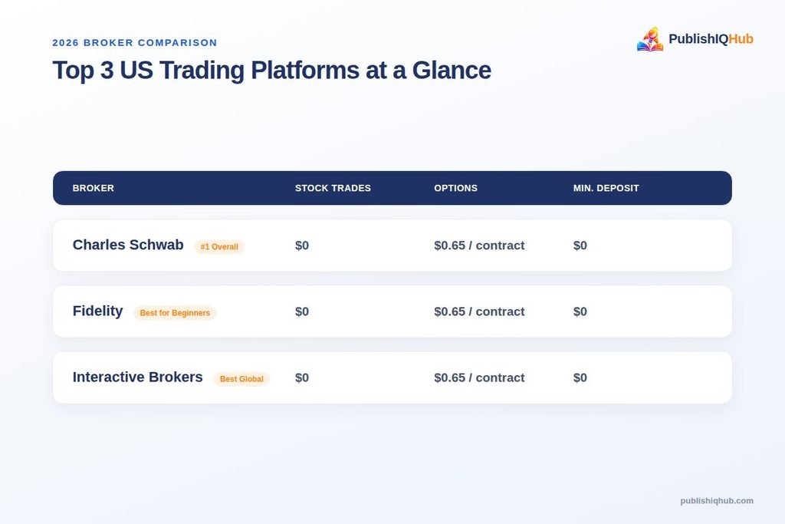Select the Charles Schwab broker name
The image size is (785, 524).
tap(128, 245)
